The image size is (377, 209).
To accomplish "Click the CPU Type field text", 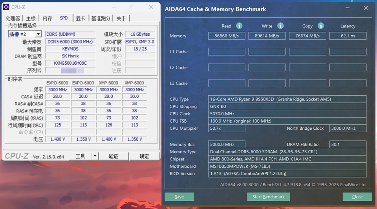I will tap(287, 99).
